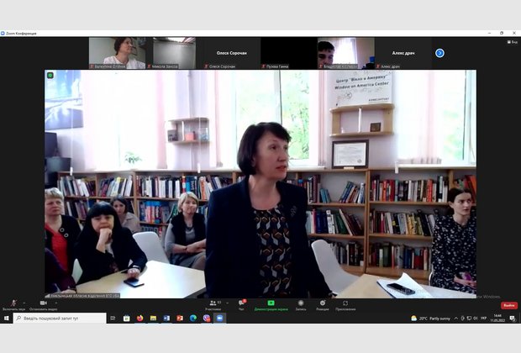Expand audio options arrow beside microphone
521x353 pixels.
point(25,303)
